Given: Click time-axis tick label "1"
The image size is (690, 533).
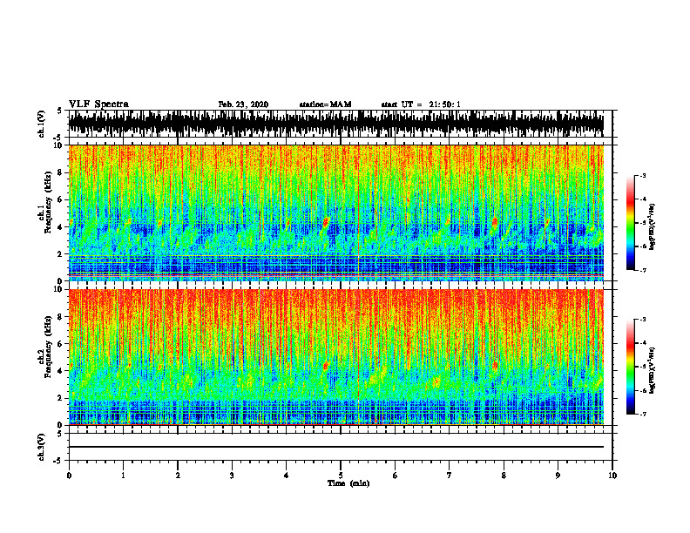Looking at the screenshot, I should (123, 476).
